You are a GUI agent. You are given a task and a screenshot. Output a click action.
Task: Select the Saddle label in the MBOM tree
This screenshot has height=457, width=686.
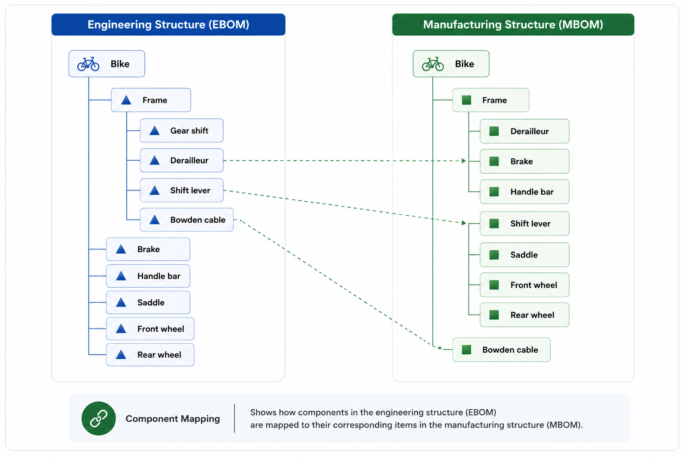(x=524, y=254)
